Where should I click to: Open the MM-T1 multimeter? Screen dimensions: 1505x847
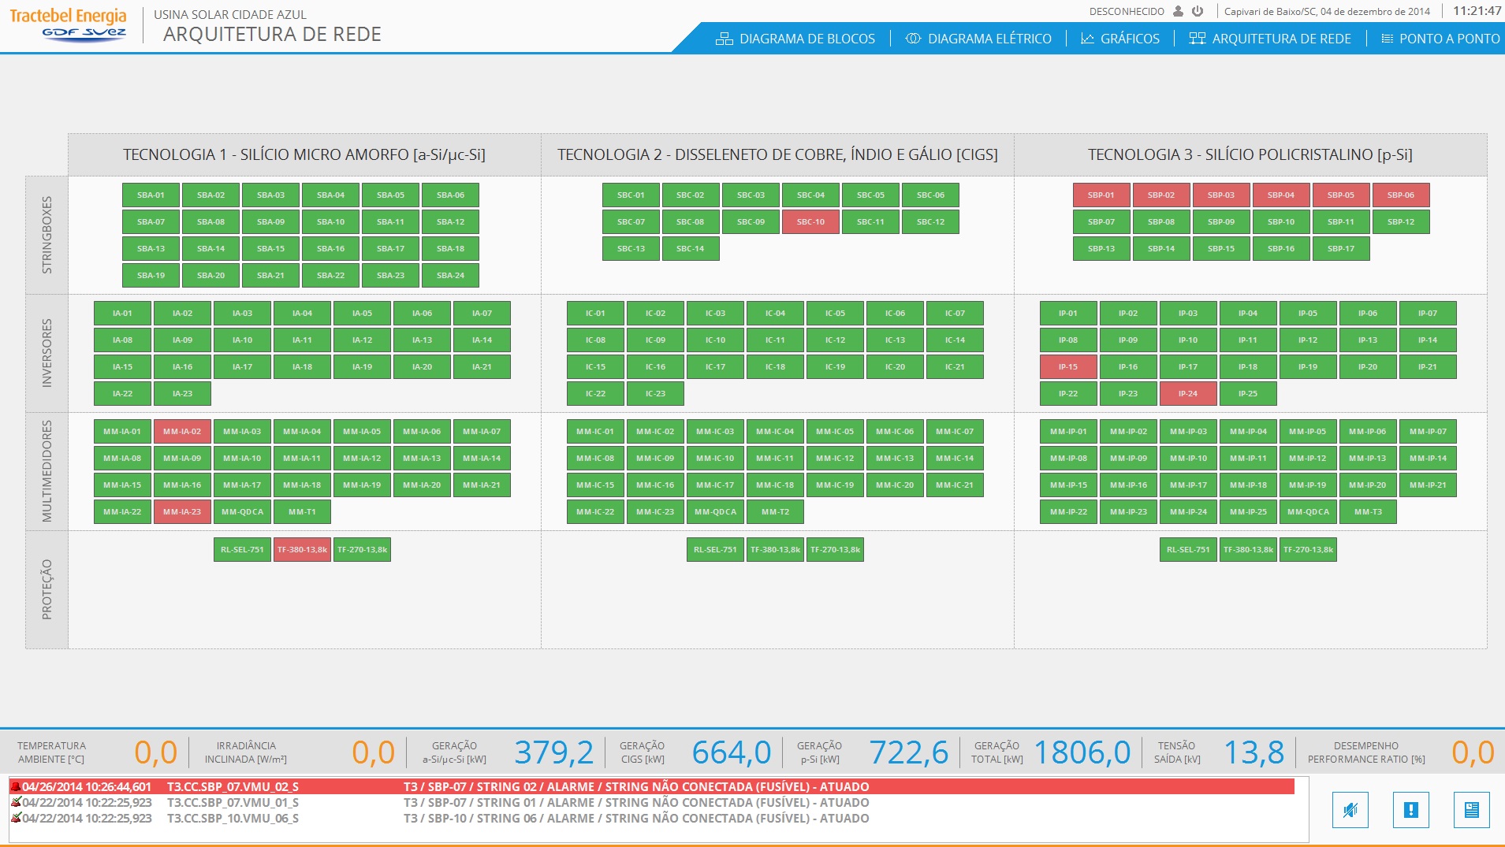tap(302, 512)
